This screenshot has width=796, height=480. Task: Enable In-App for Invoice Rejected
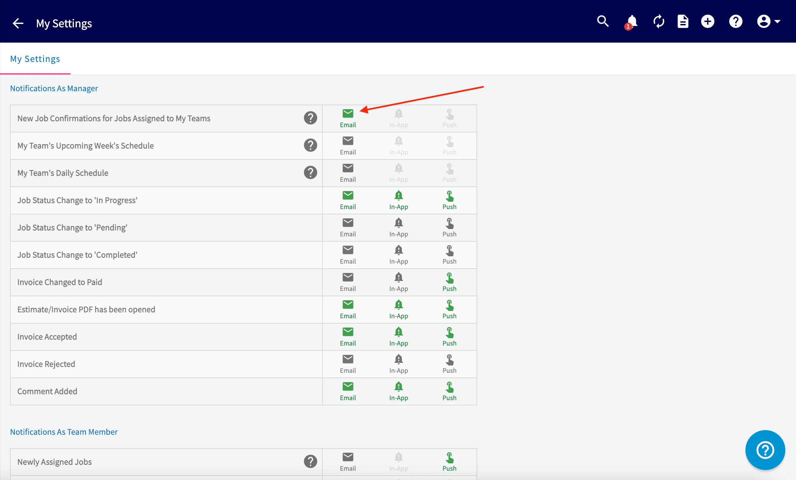(399, 364)
